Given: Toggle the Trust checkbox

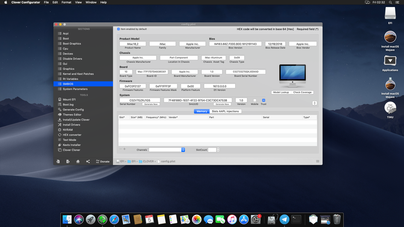Looking at the screenshot, I should 264,100.
